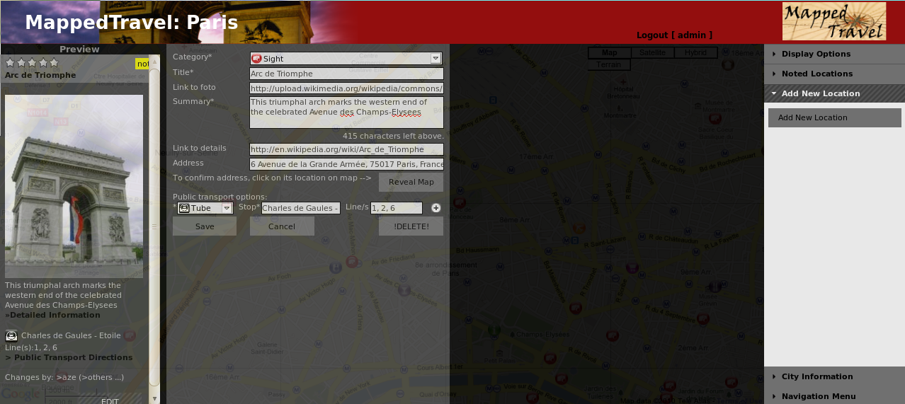Expand the City Information section
The height and width of the screenshot is (404, 905).
click(x=834, y=376)
